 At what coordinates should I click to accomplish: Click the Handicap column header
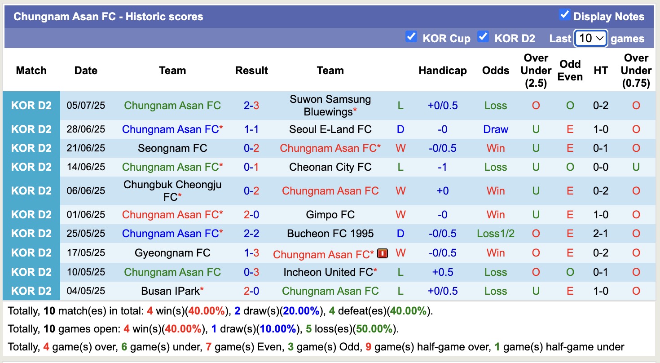443,71
